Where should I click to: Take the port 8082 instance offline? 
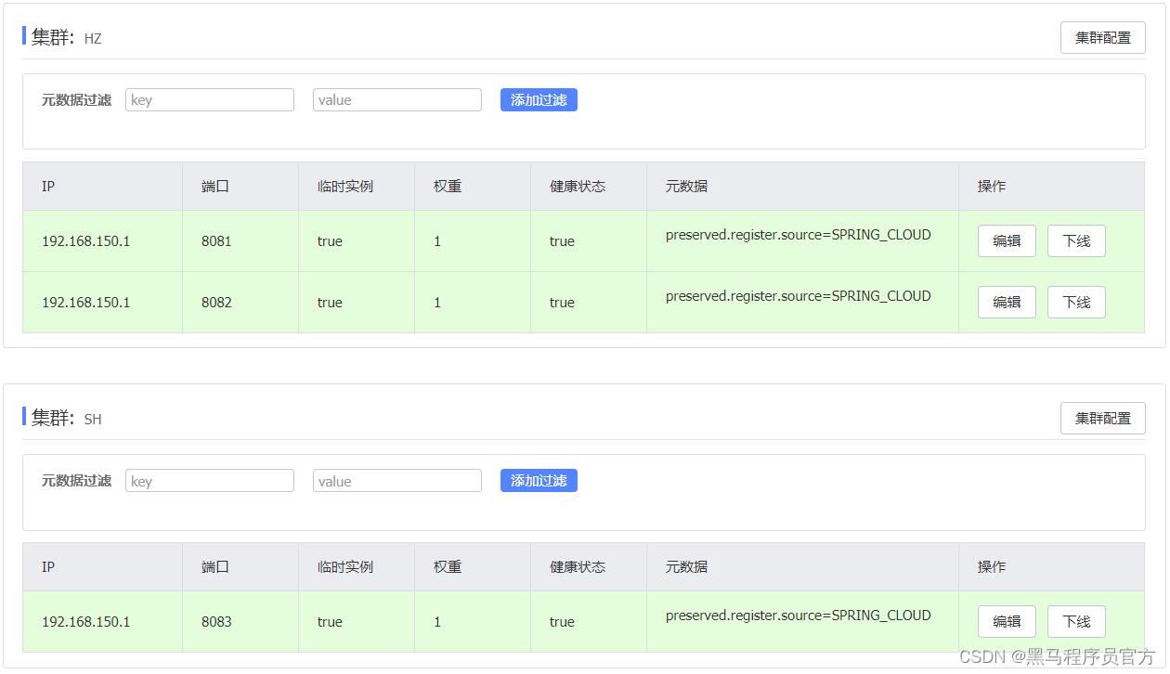(x=1076, y=303)
